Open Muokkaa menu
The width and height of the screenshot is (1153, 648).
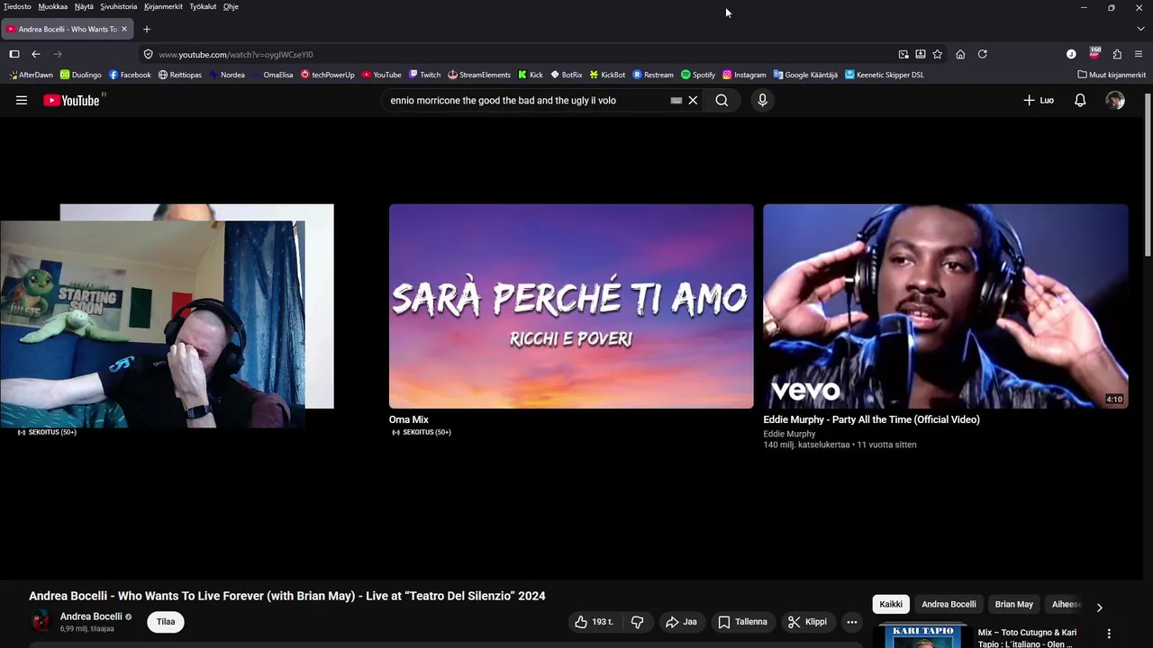coord(53,6)
